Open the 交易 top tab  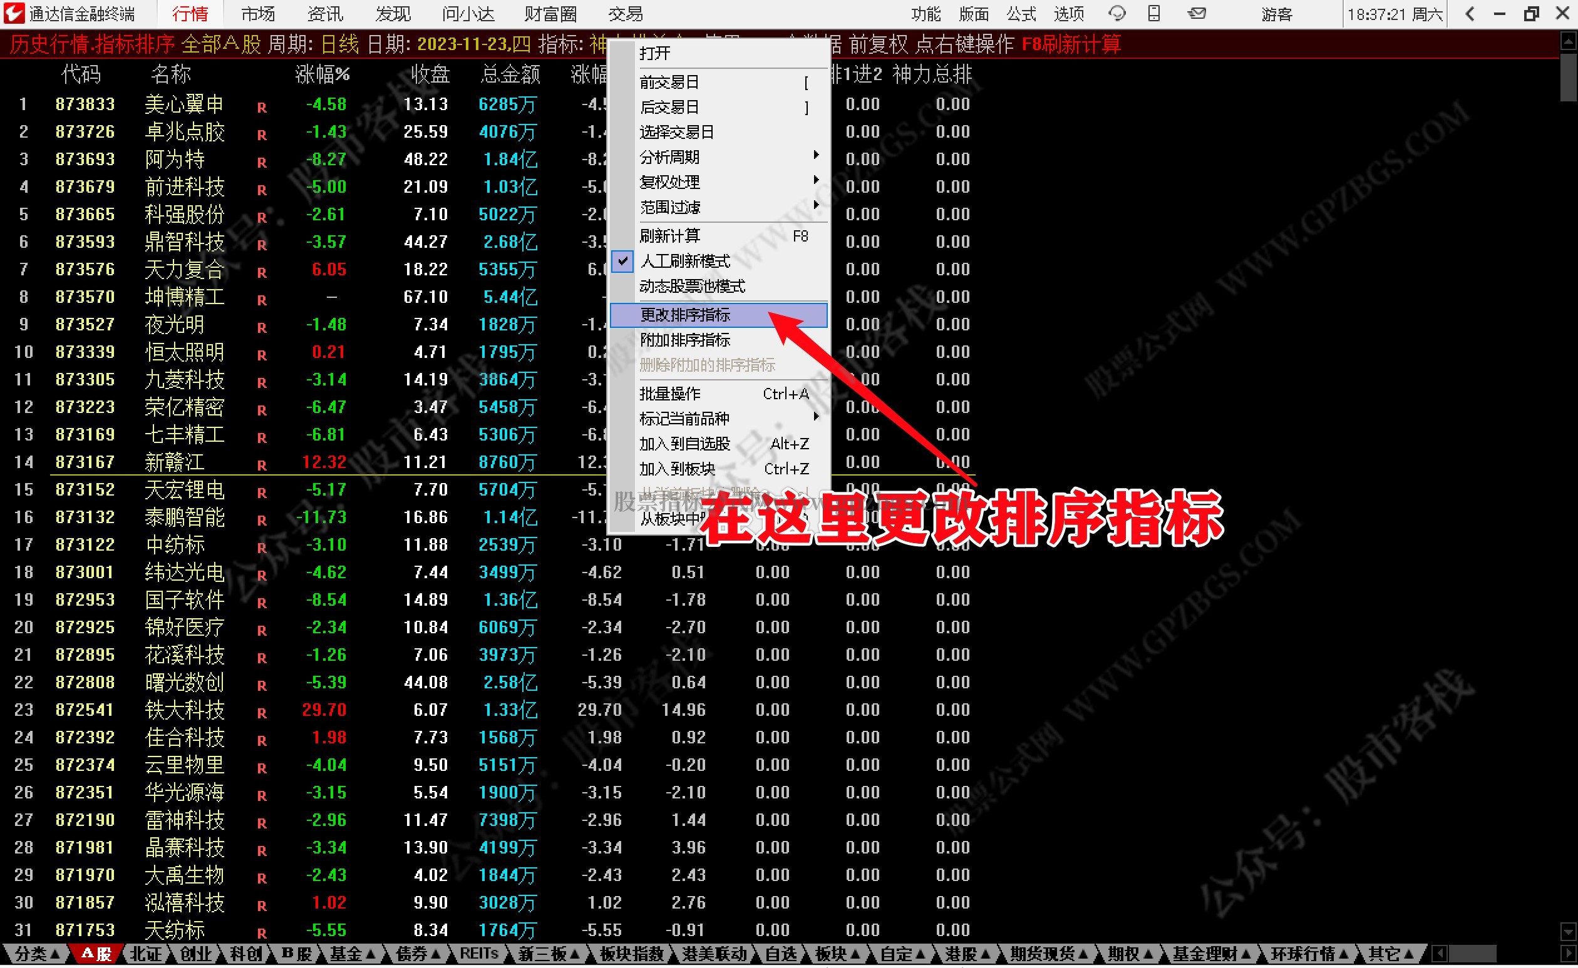(626, 13)
